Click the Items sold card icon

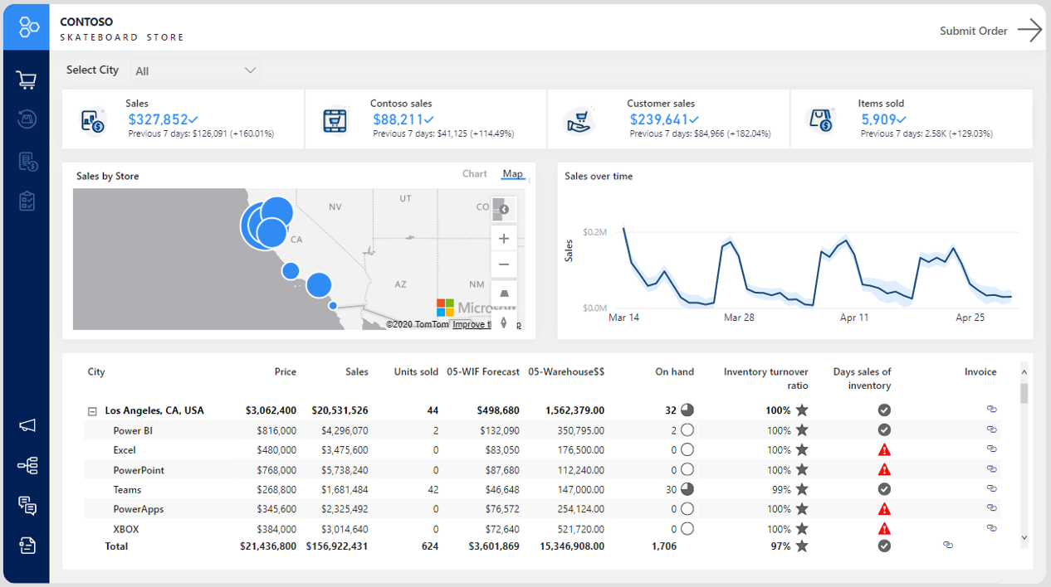[x=822, y=120]
